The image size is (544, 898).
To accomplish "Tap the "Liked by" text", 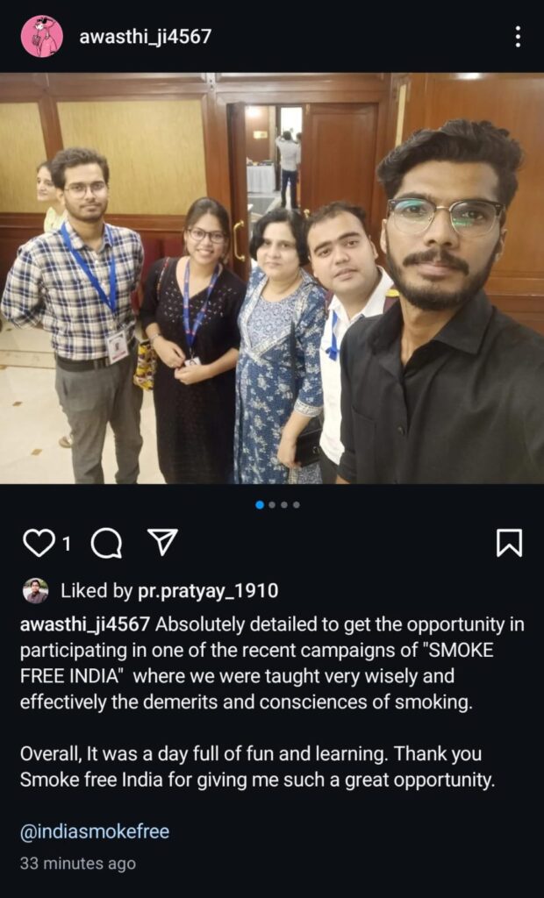I will point(97,591).
